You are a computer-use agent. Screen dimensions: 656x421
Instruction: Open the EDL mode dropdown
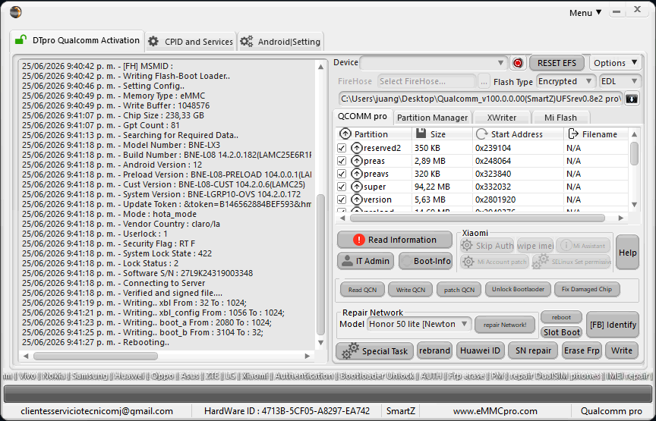(x=620, y=81)
